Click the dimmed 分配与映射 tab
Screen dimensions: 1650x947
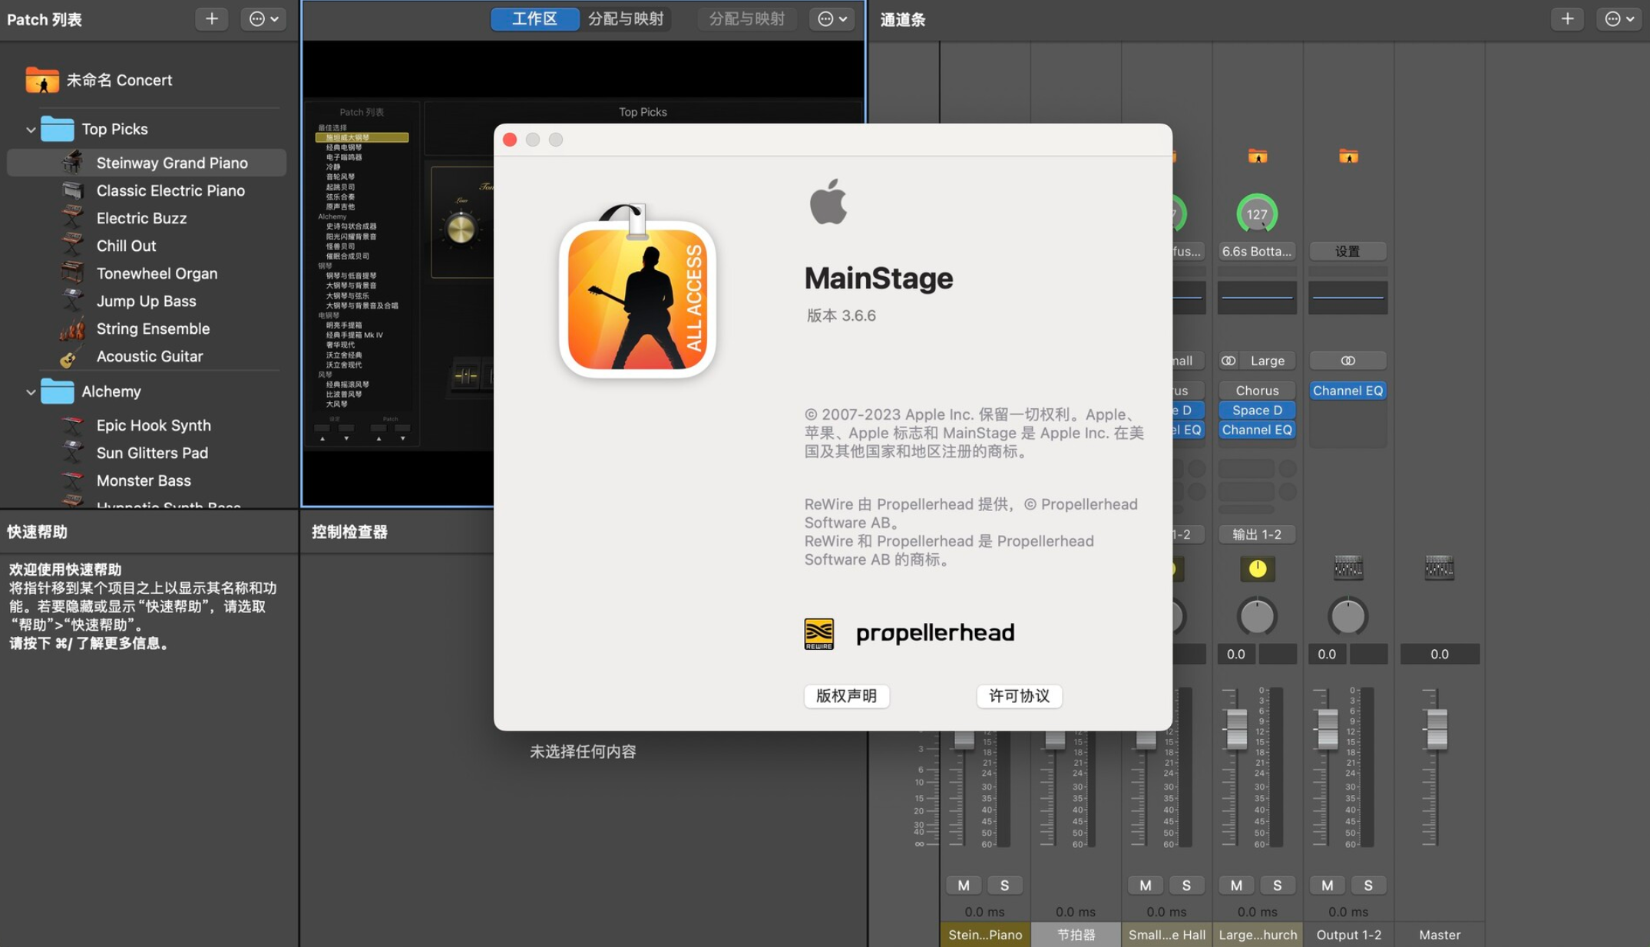click(x=746, y=18)
